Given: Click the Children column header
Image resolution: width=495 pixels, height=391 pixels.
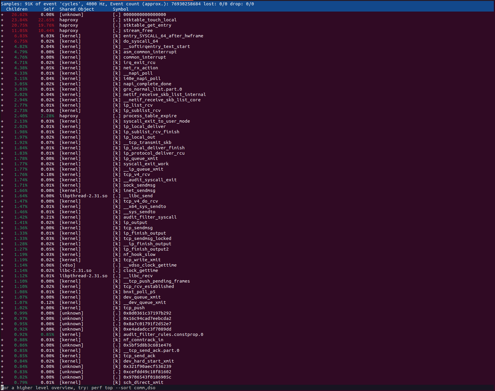Looking at the screenshot, I should pos(17,9).
